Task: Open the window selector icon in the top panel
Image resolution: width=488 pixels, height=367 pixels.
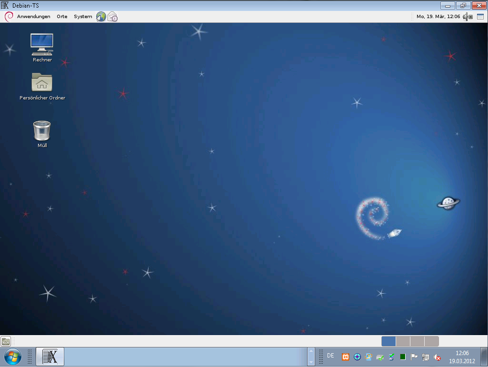Action: (x=480, y=17)
